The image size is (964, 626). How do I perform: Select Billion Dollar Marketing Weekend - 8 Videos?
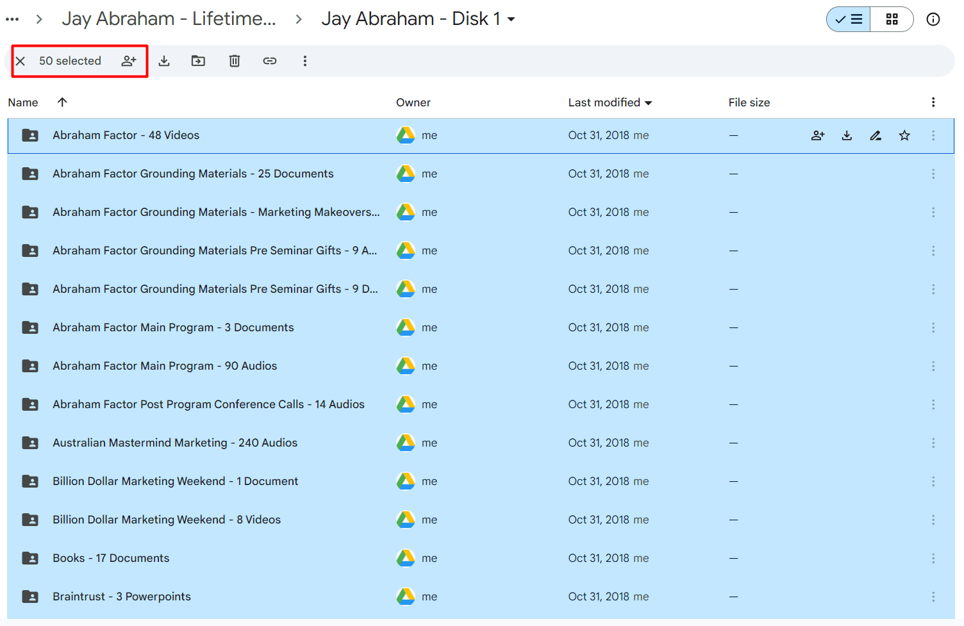click(481, 520)
